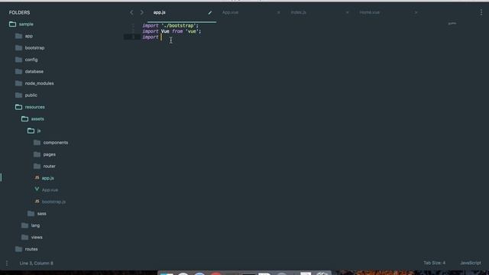Click the config folder icon

18,60
